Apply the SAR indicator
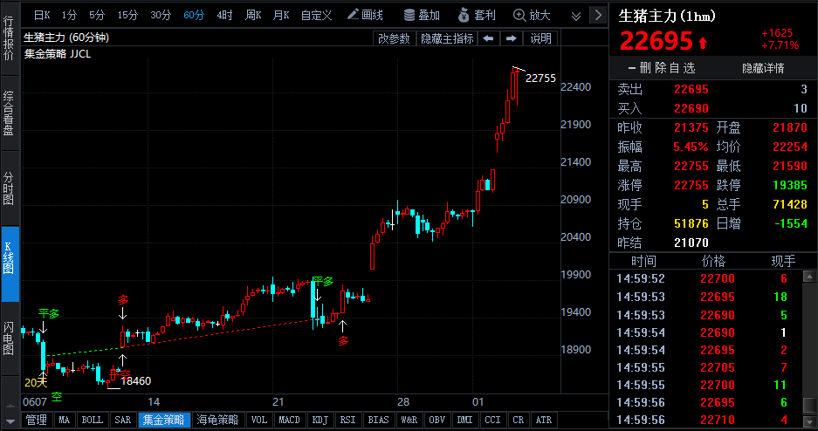 [122, 420]
